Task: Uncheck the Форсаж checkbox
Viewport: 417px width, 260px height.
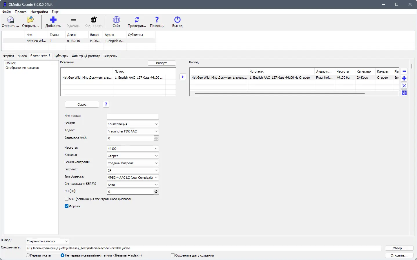Action: [67, 206]
